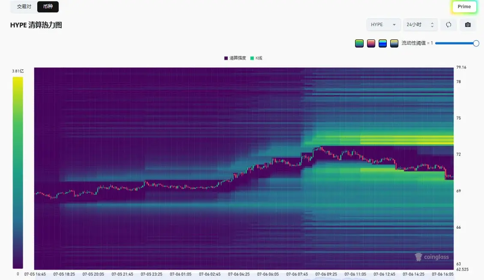Click the 62.525 price axis label
This screenshot has height=280, width=484.
463,269
